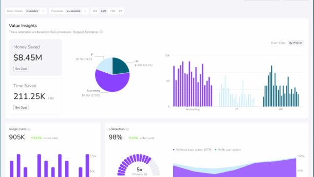
Task: Click the 5x efficiency gauge
Action: 139,165
